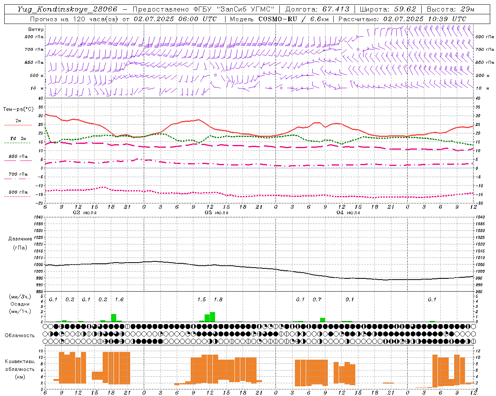The width and height of the screenshot is (496, 396).
Task: Select the precipitation value 0.7
Action: coord(317,299)
